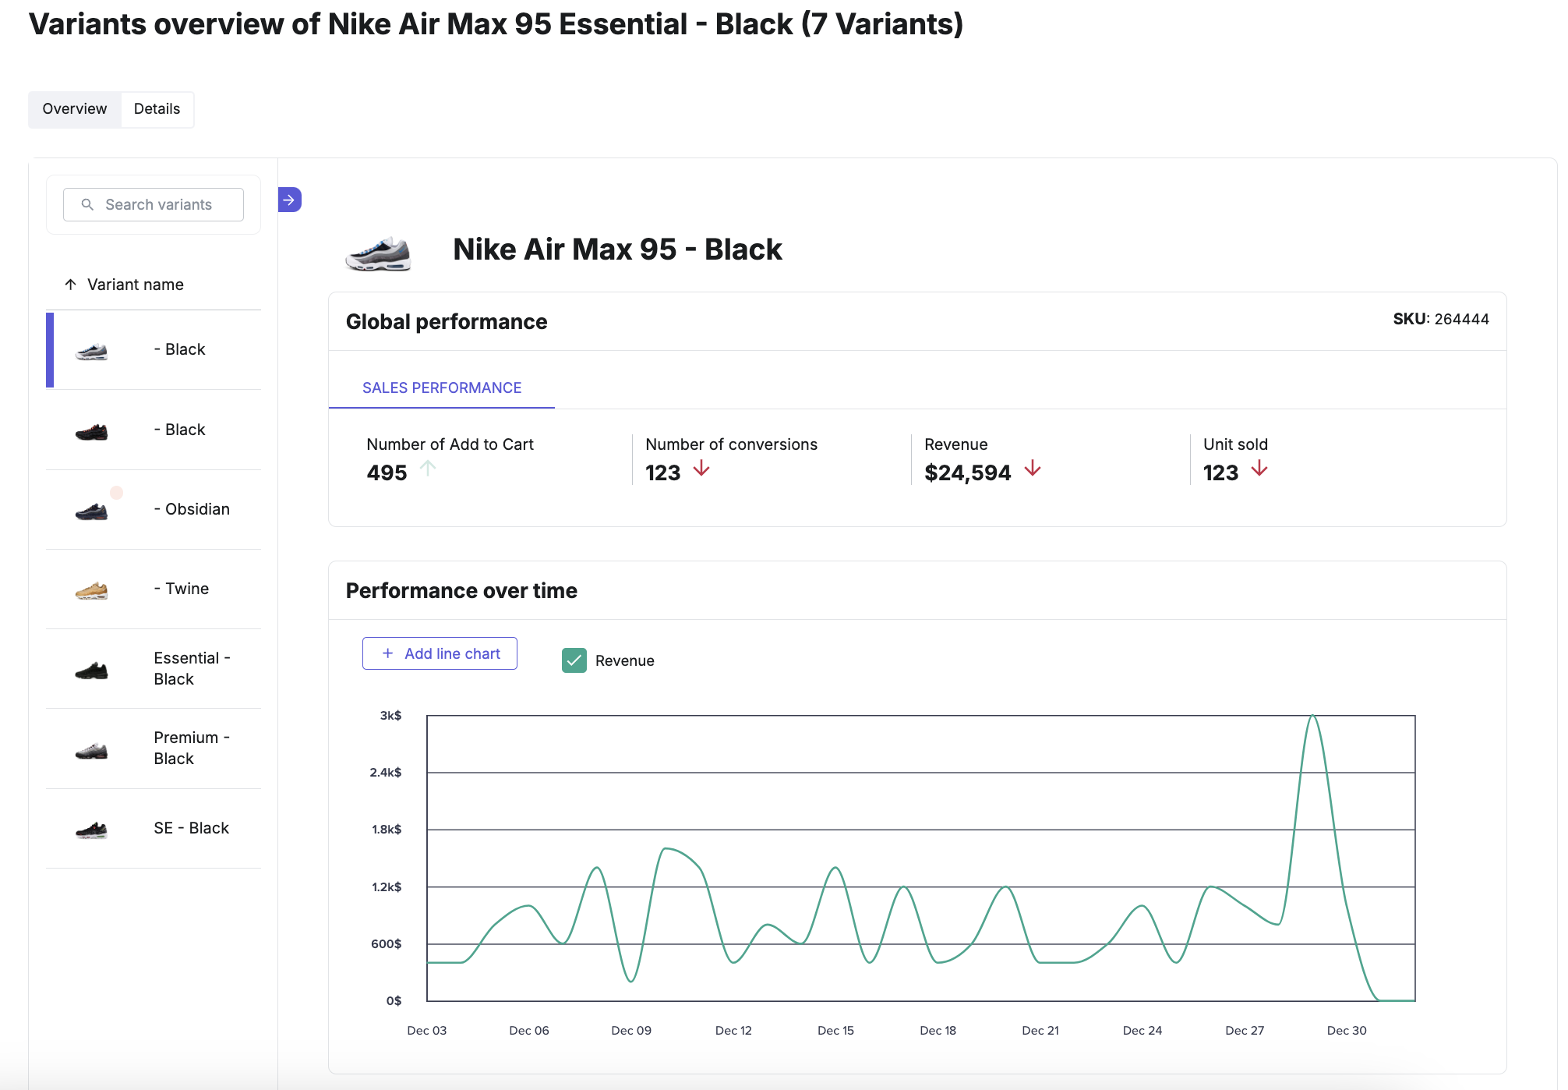
Task: Click the purple arrow sidebar collapse button
Action: tap(289, 200)
